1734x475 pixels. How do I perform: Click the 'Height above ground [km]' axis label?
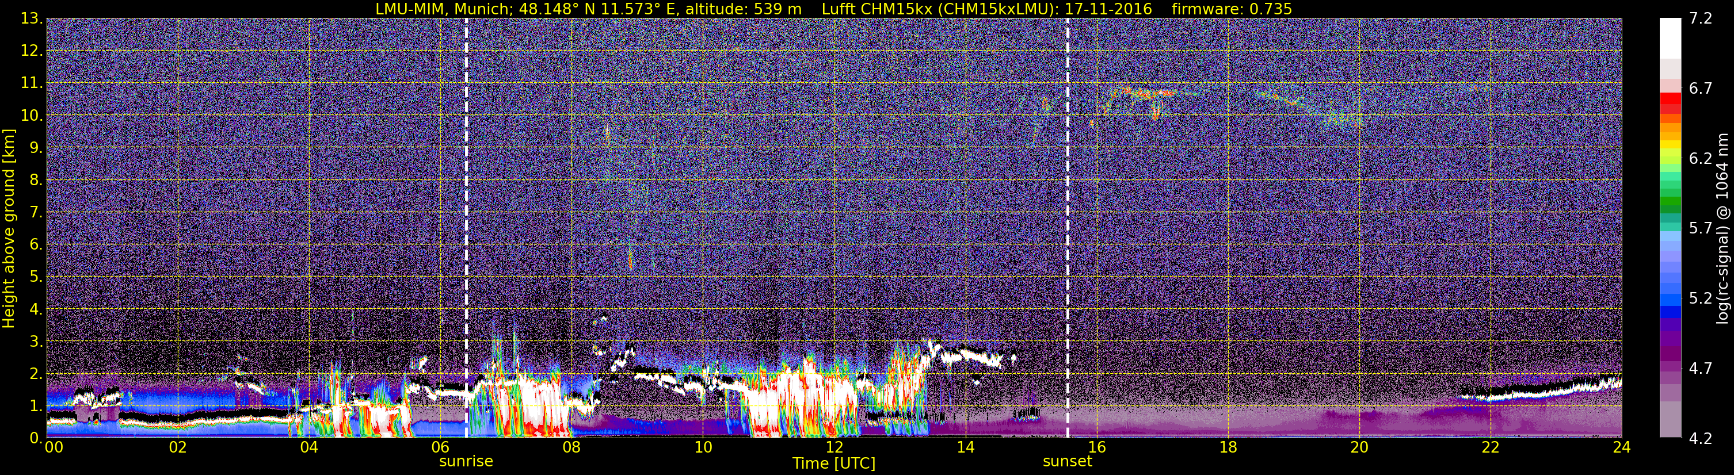coord(9,229)
